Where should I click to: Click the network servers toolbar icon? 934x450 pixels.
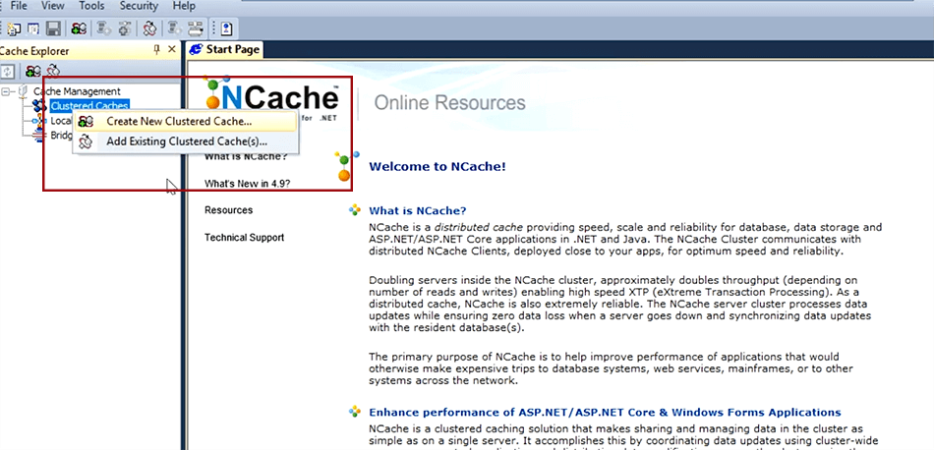click(196, 28)
